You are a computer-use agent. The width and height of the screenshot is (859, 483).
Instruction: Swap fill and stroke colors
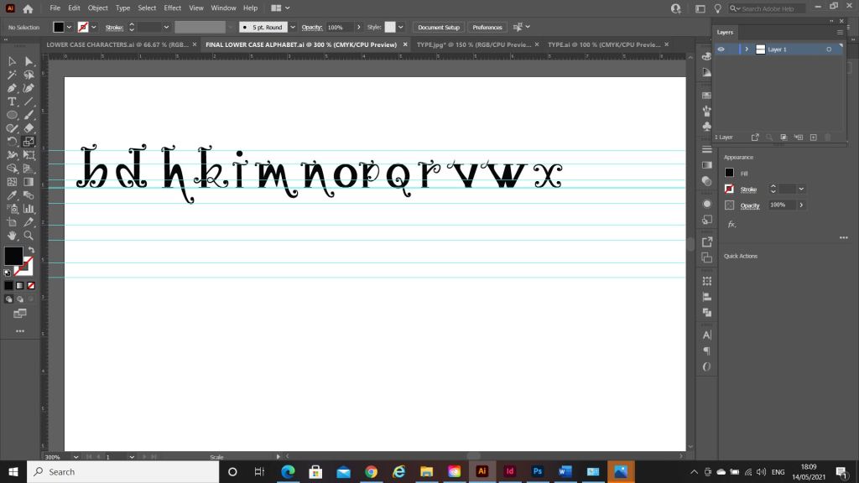click(31, 250)
